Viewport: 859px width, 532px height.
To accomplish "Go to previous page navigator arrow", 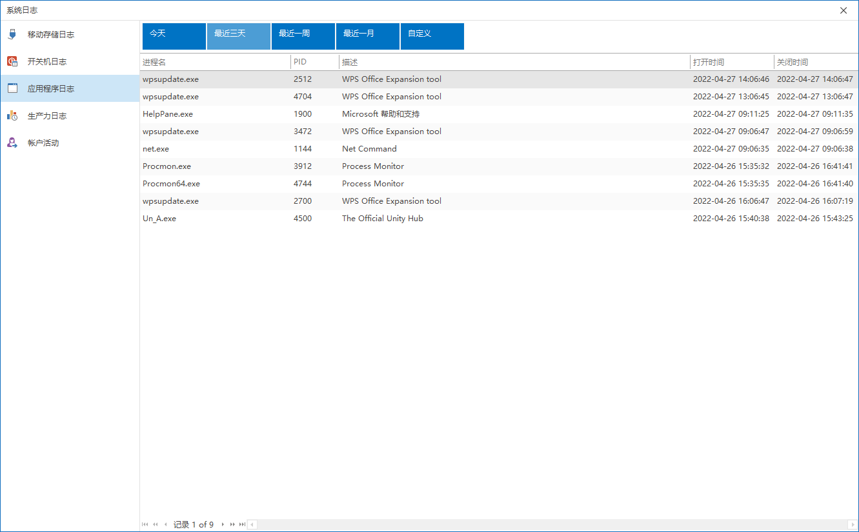I will [156, 524].
